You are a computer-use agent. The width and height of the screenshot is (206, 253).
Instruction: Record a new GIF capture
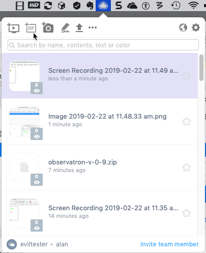pos(31,27)
